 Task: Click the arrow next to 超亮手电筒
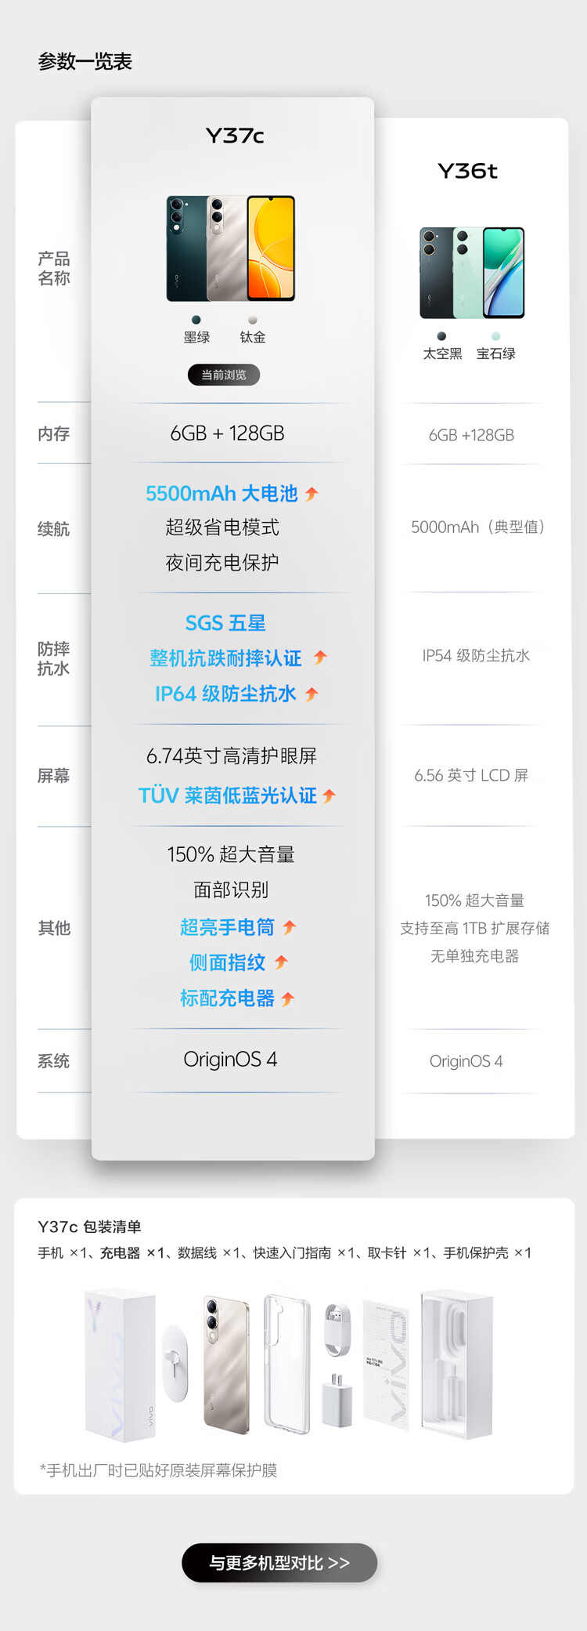(290, 927)
